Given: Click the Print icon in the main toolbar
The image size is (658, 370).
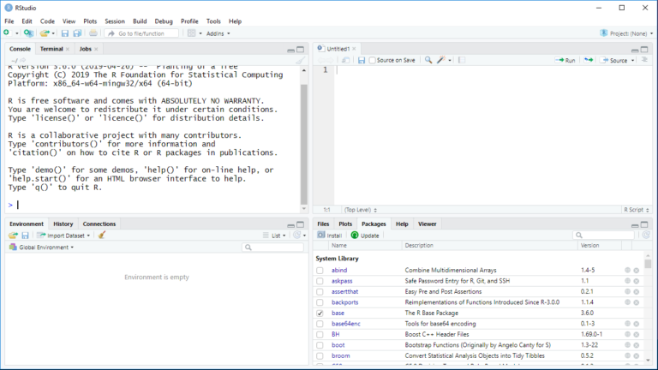Looking at the screenshot, I should (93, 33).
